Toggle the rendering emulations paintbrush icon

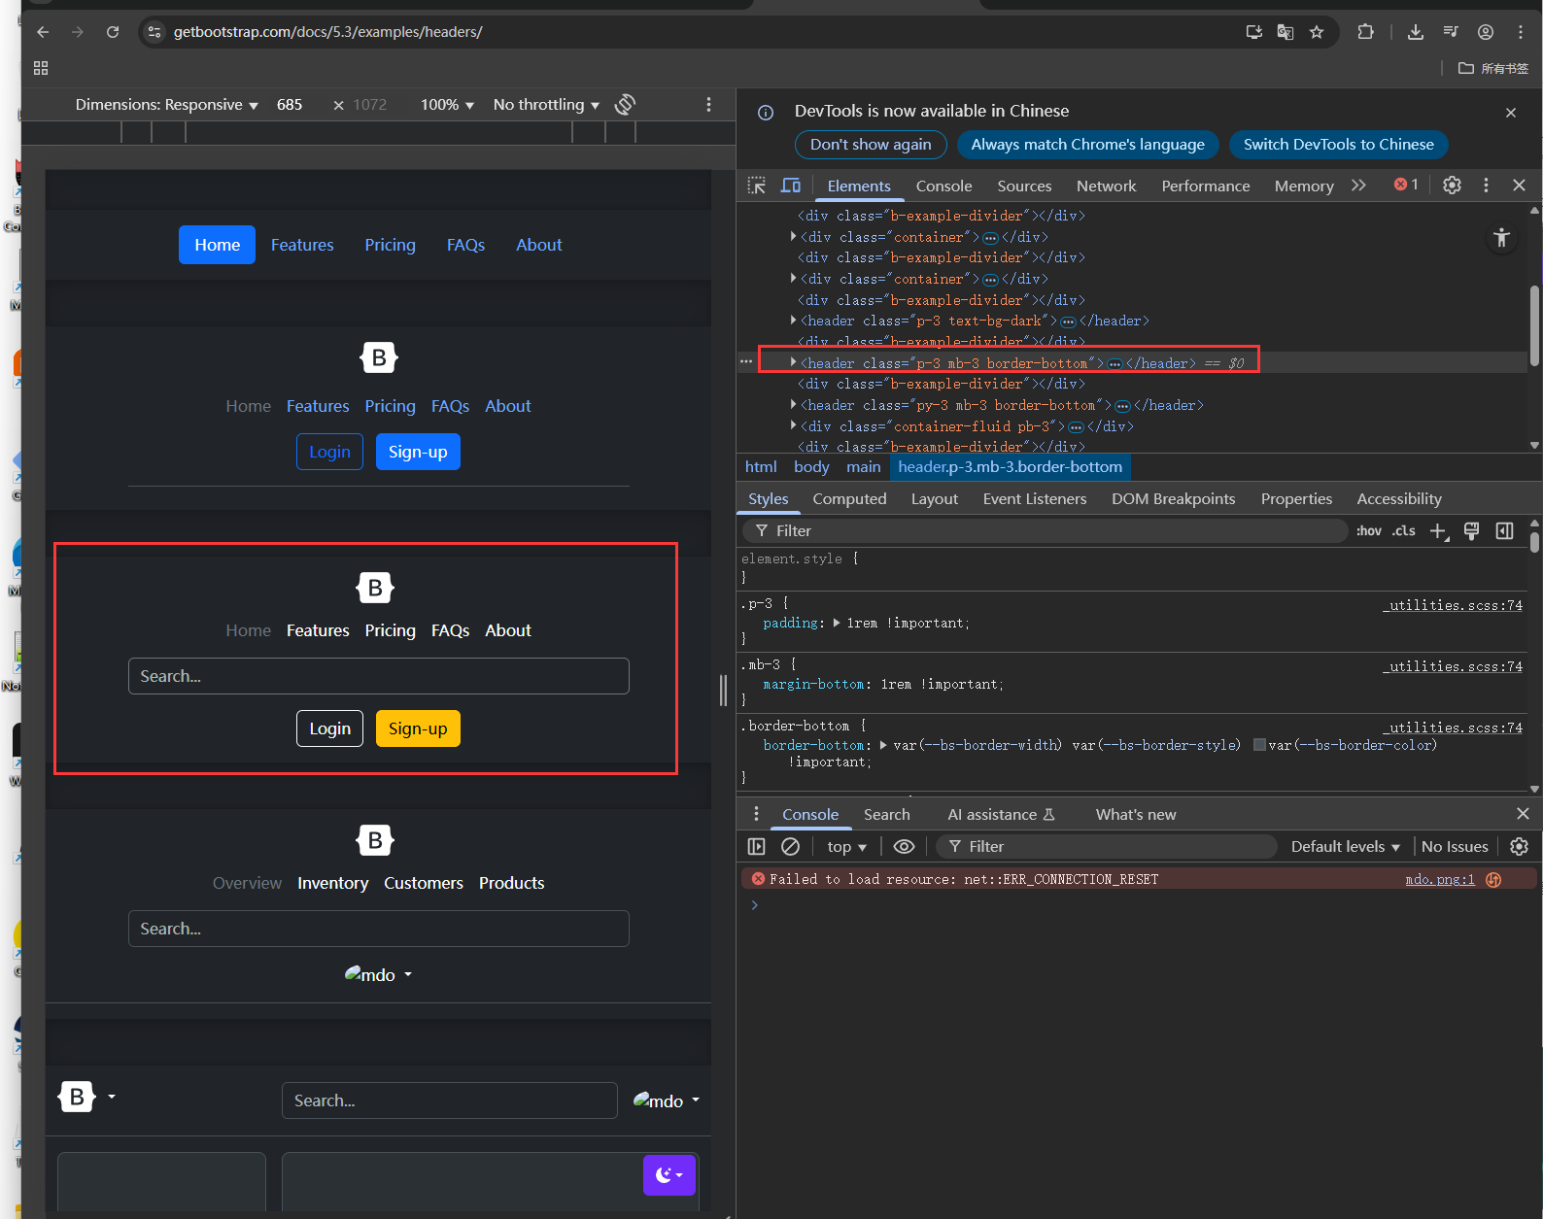(x=1472, y=531)
